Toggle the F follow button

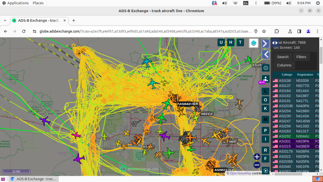tap(266, 159)
